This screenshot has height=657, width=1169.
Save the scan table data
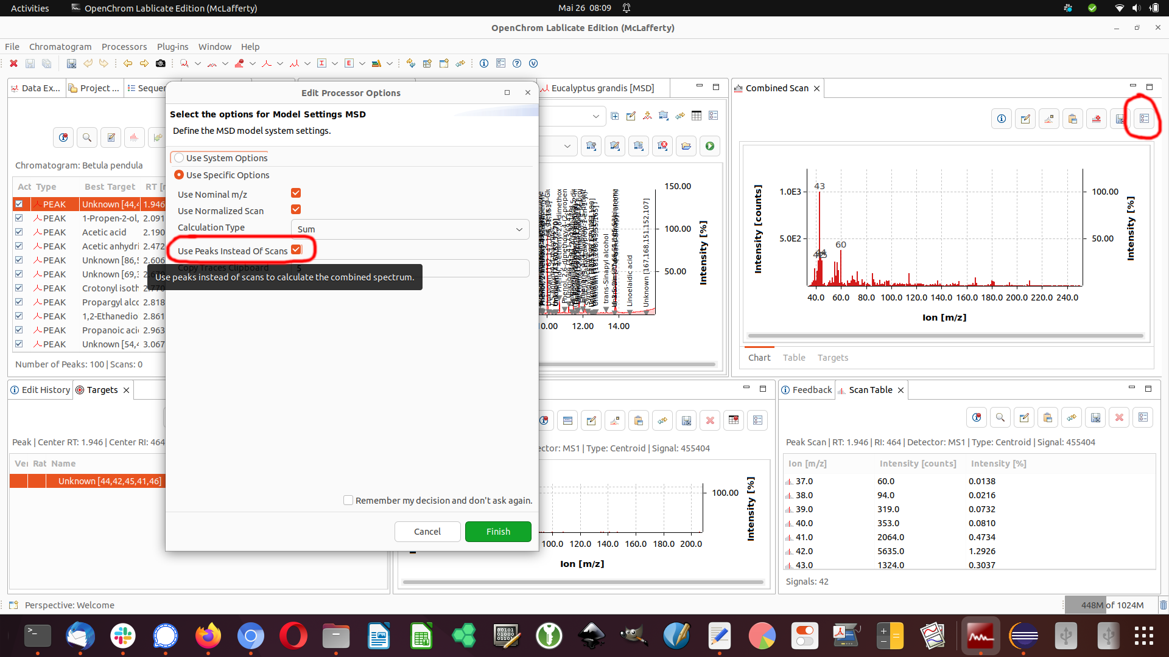(1096, 417)
